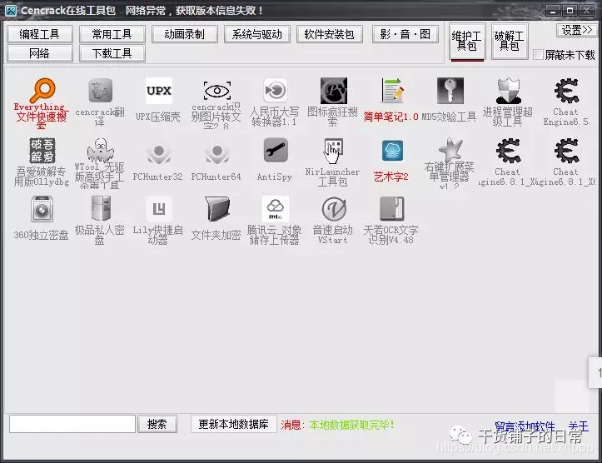Select the 维护工具包 tab
Viewport: 602px width, 463px height.
point(467,41)
